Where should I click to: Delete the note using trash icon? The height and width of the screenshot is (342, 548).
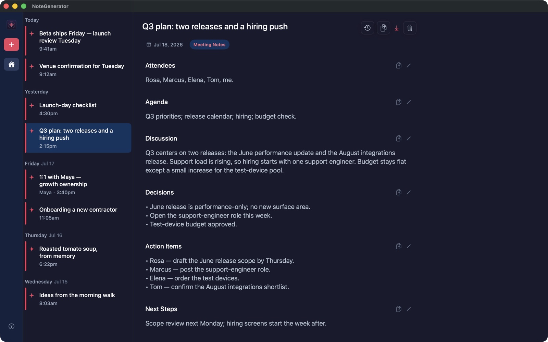pyautogui.click(x=410, y=28)
